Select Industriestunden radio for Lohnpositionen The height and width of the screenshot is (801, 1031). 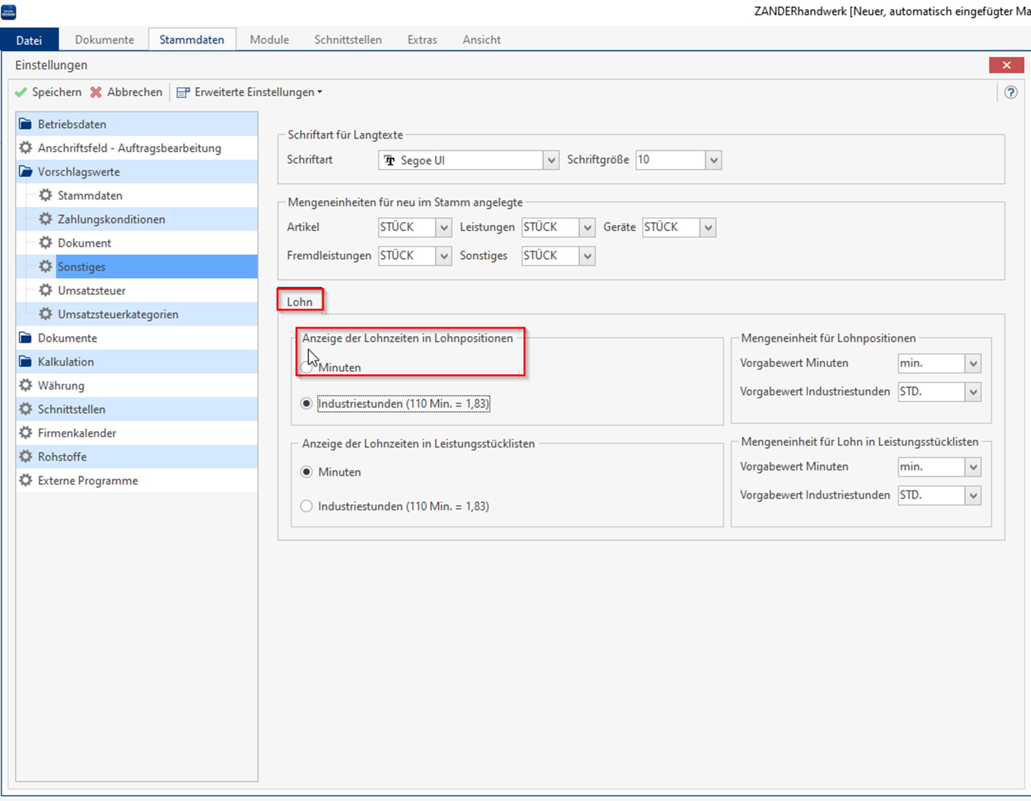click(x=307, y=404)
